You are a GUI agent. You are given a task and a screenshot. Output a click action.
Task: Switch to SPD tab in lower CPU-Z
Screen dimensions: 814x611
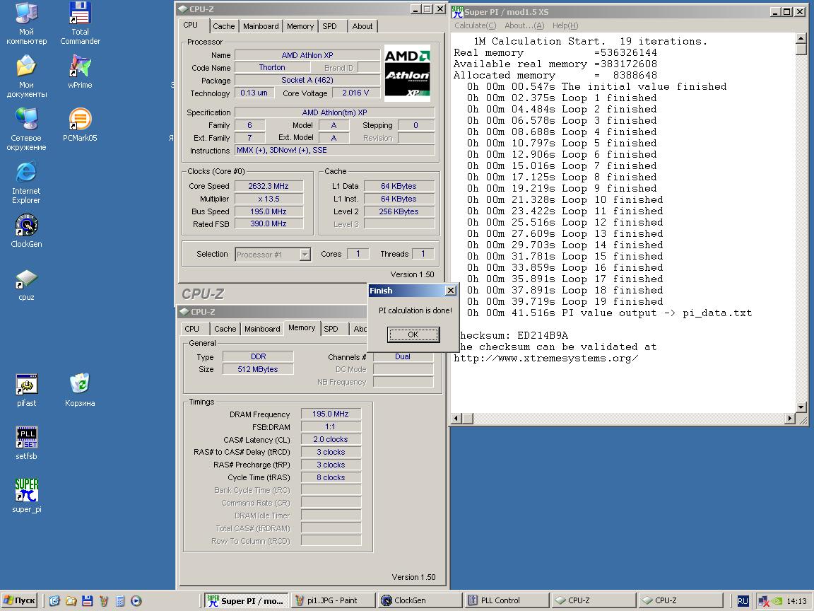[331, 329]
